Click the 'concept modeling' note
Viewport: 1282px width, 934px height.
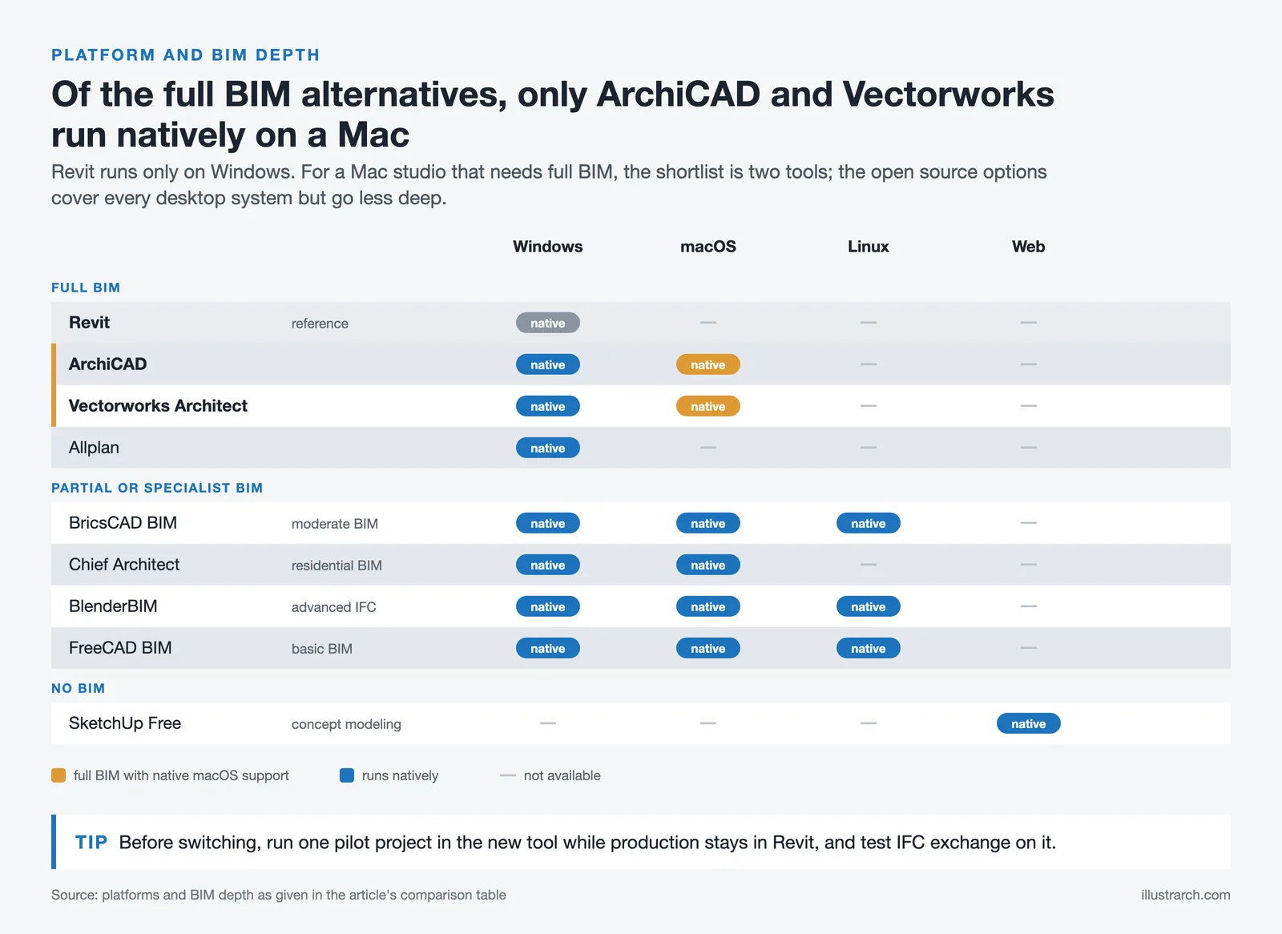pyautogui.click(x=346, y=724)
